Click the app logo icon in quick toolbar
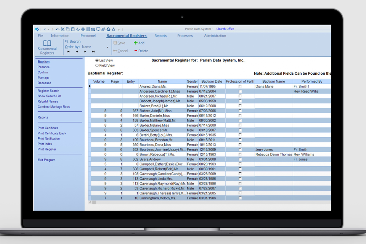The image size is (366, 244). tap(37, 29)
